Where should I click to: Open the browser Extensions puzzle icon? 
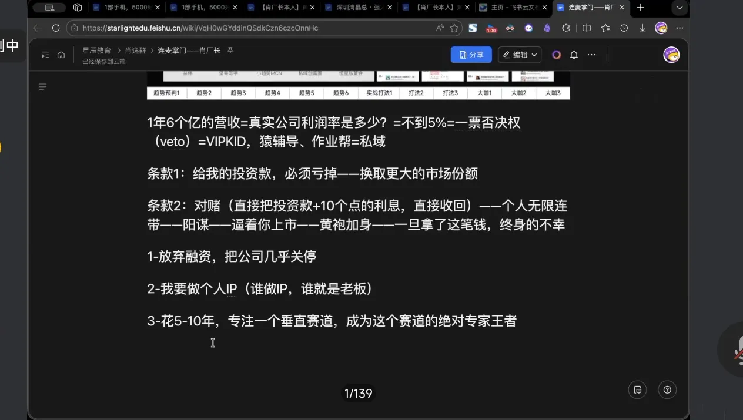point(565,28)
